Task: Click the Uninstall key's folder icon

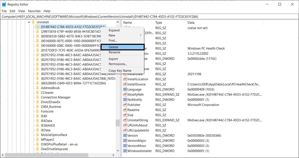Action: [x=33, y=22]
